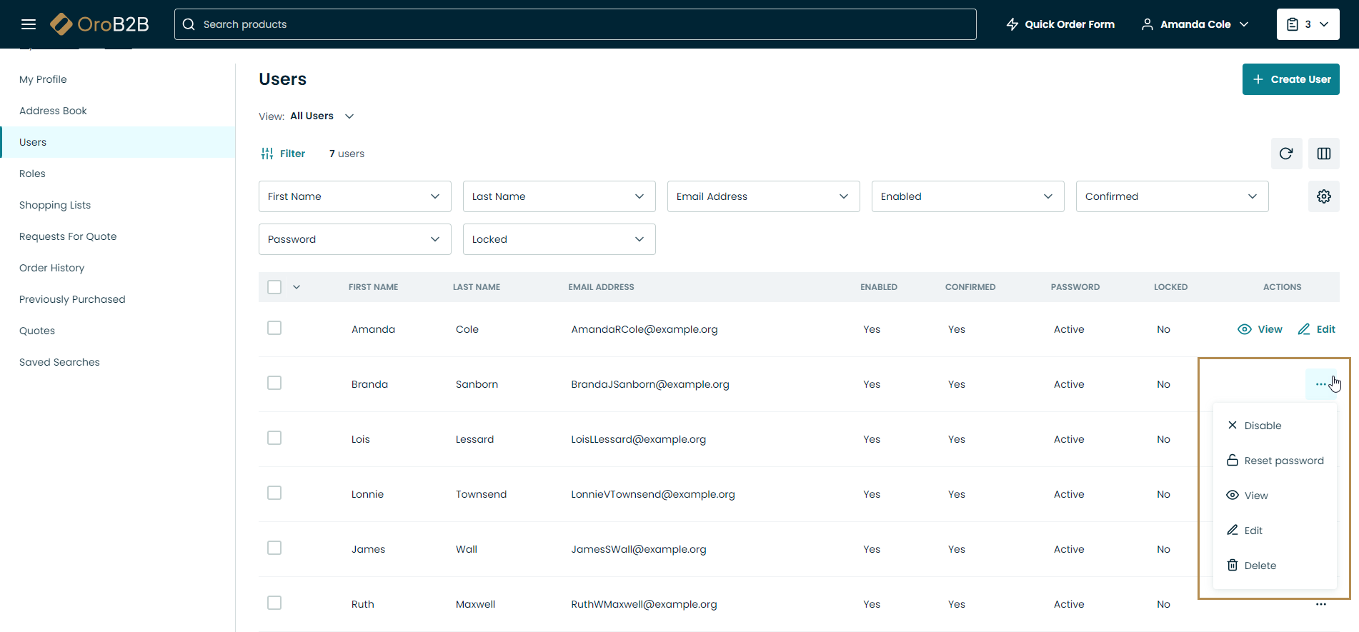1359x632 pixels.
Task: Open column manager icon
Action: [x=1323, y=154]
